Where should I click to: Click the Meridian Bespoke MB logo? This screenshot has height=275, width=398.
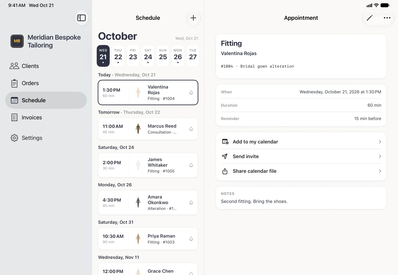[17, 41]
